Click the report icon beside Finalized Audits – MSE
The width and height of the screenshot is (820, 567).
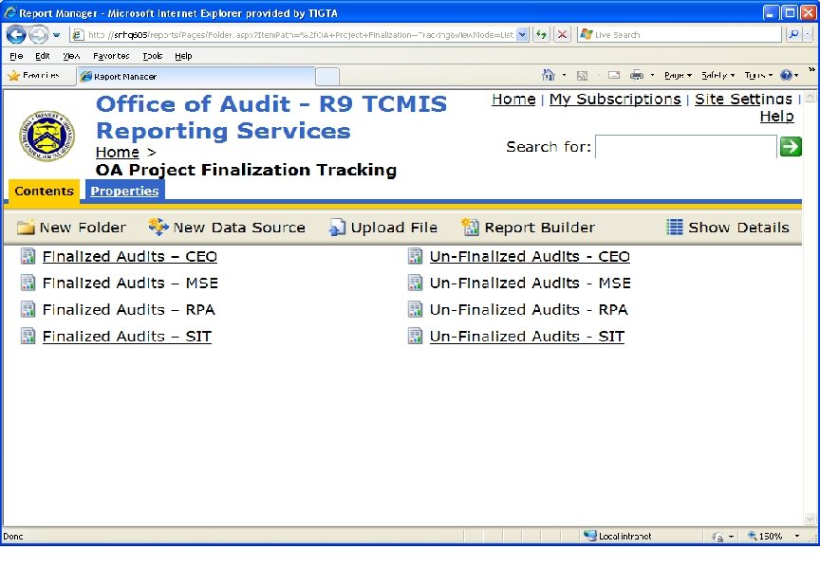tap(28, 283)
